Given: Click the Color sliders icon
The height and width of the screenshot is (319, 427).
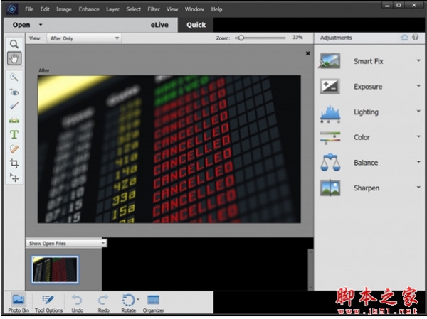Looking at the screenshot, I should [330, 138].
